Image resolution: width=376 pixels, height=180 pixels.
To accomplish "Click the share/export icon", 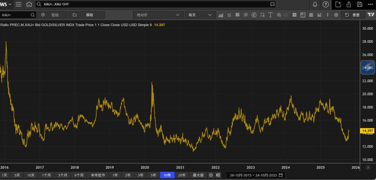I will point(349,4).
